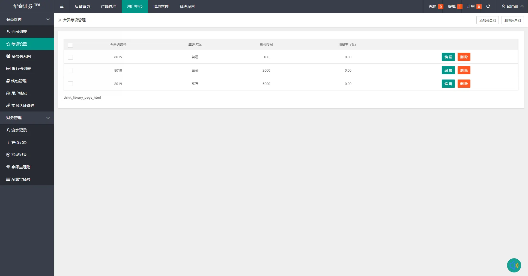Collapse the 财务管理 sidebar section
The width and height of the screenshot is (528, 276).
48,118
